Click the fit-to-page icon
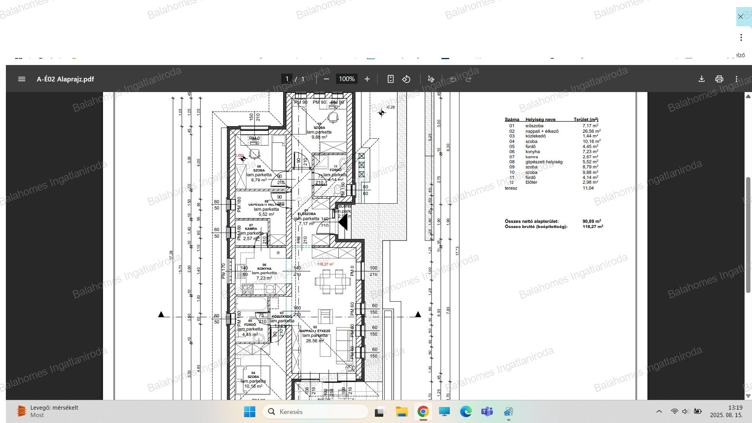 pyautogui.click(x=390, y=79)
